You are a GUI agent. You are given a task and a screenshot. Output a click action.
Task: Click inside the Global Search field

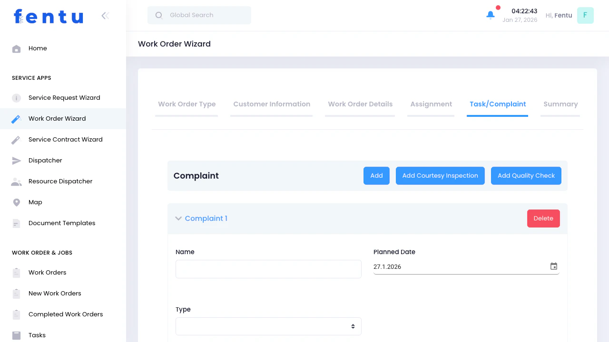click(199, 15)
